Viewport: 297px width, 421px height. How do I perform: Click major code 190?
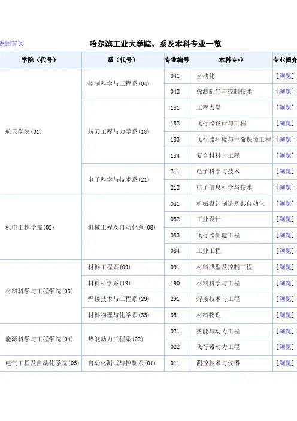pyautogui.click(x=175, y=283)
